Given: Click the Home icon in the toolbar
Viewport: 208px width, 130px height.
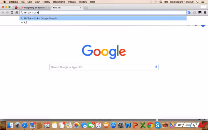Looking at the screenshot, I should (17, 13).
